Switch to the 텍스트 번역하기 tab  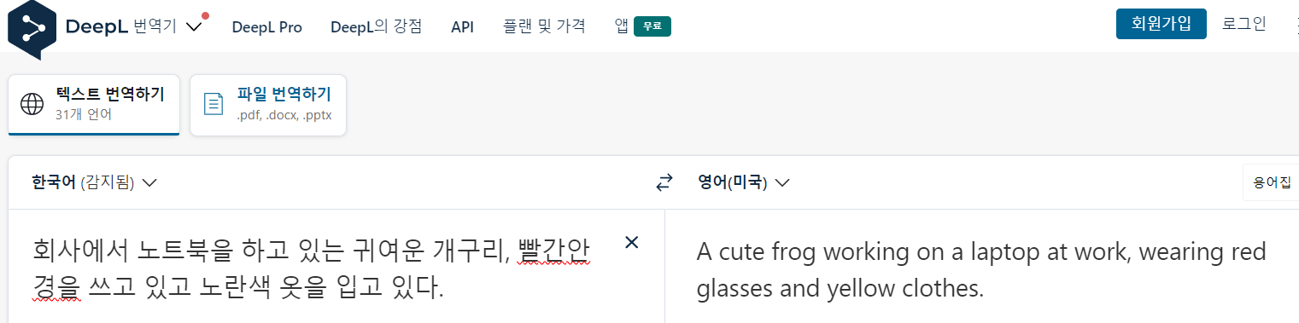94,104
